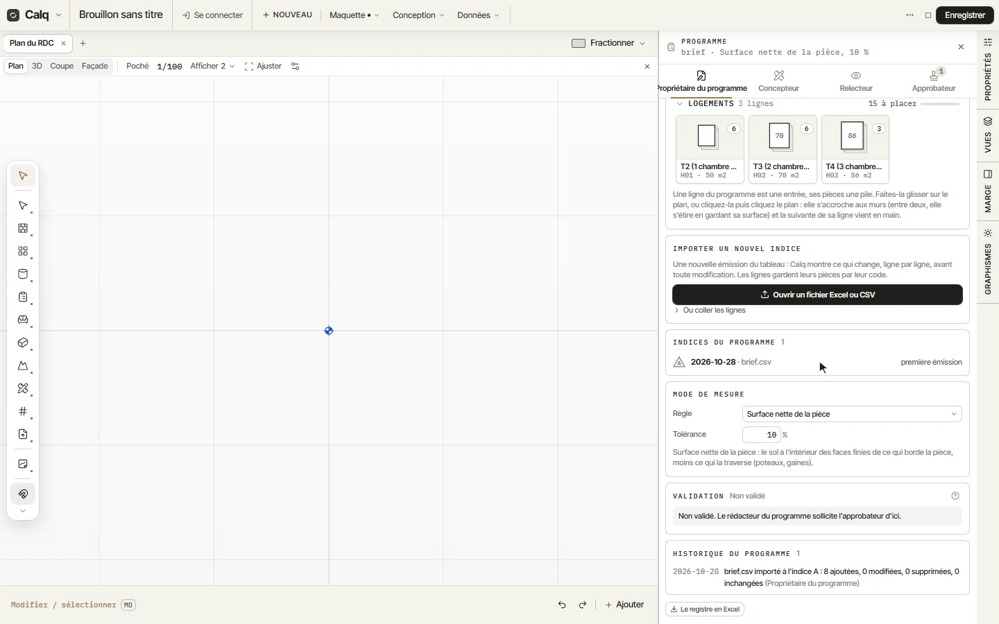Add a new view tab with plus

(x=83, y=43)
